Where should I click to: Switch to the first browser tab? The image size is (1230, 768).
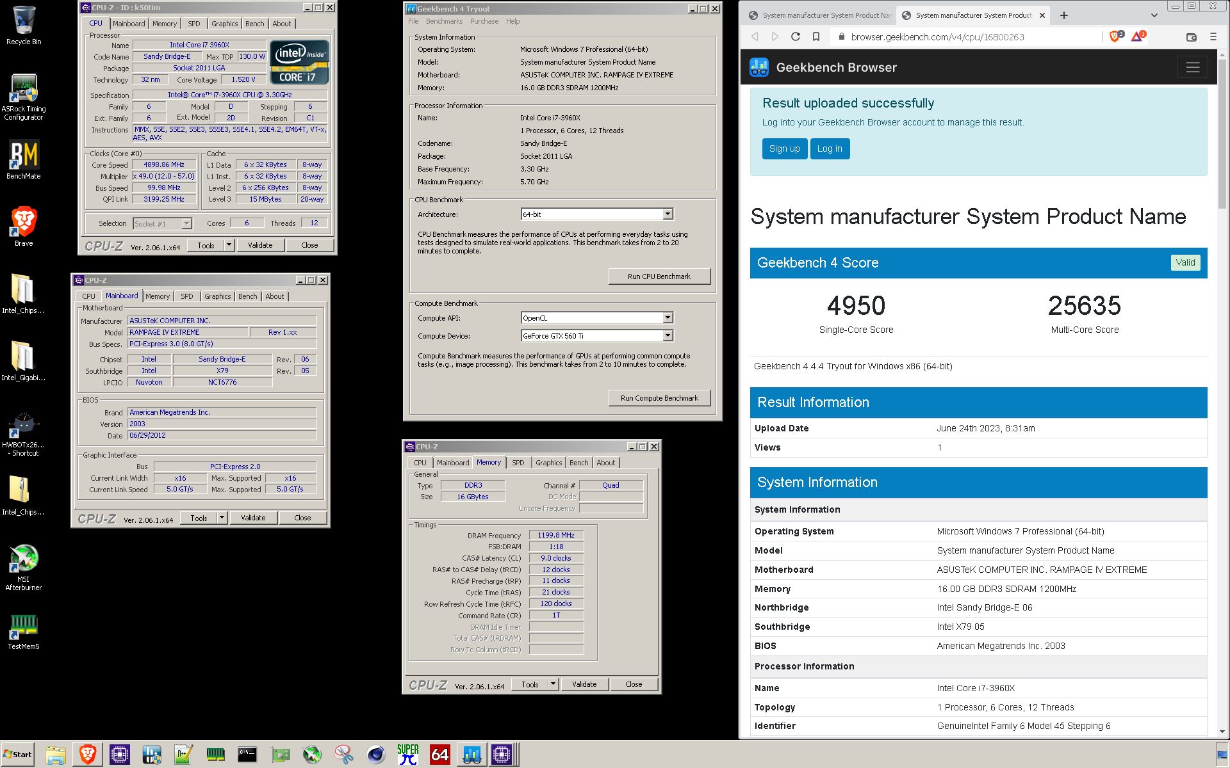click(819, 15)
